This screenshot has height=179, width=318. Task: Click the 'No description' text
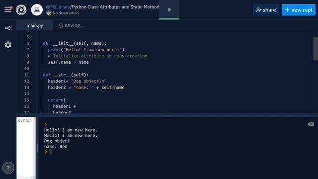[66, 13]
